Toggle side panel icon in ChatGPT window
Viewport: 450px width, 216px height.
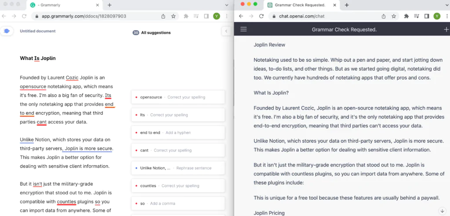coord(427,16)
